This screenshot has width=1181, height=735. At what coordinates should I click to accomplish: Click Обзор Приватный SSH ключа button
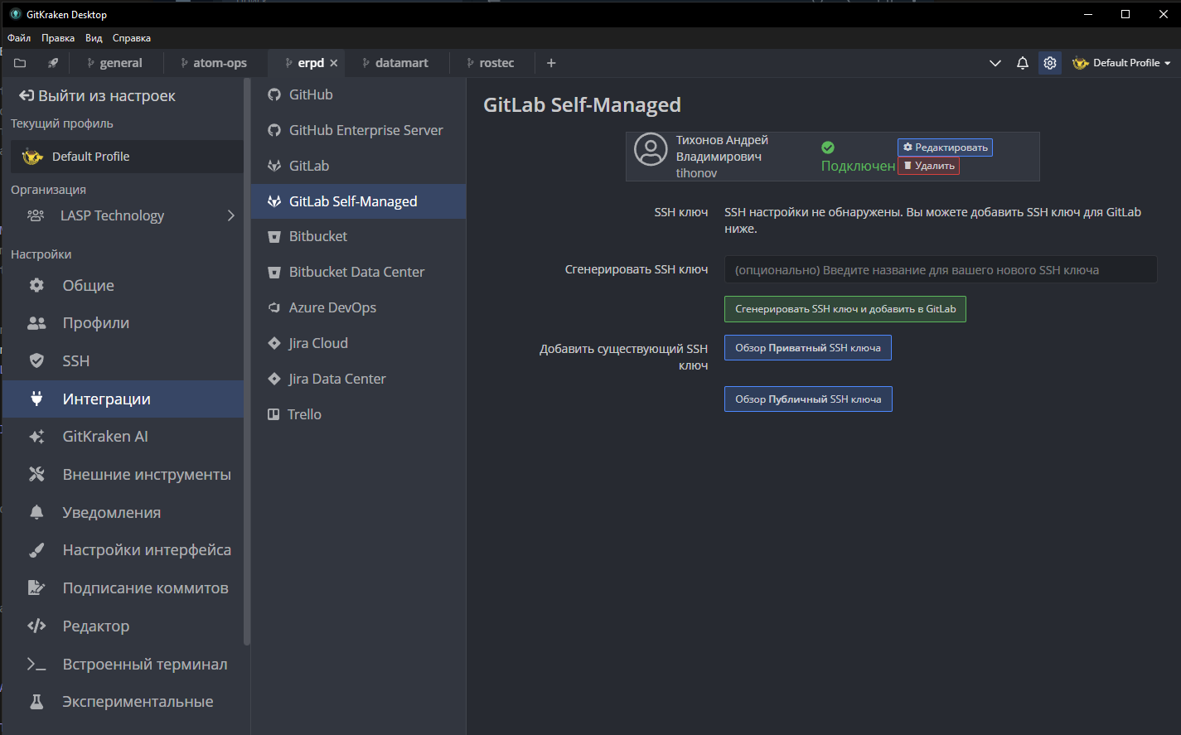pyautogui.click(x=808, y=348)
